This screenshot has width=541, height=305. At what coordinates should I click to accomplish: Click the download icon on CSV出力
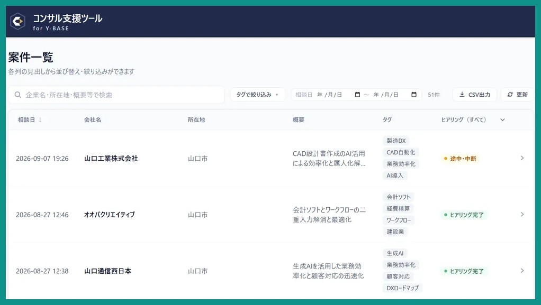coord(462,95)
